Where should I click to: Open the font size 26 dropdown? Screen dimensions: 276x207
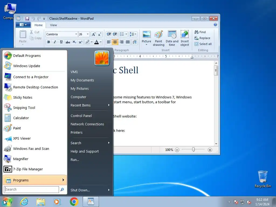(x=88, y=34)
